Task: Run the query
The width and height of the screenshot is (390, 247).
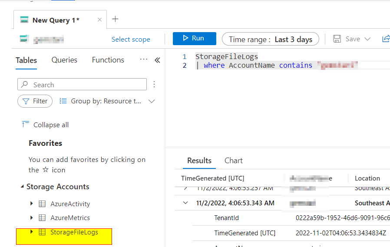Action: point(195,39)
